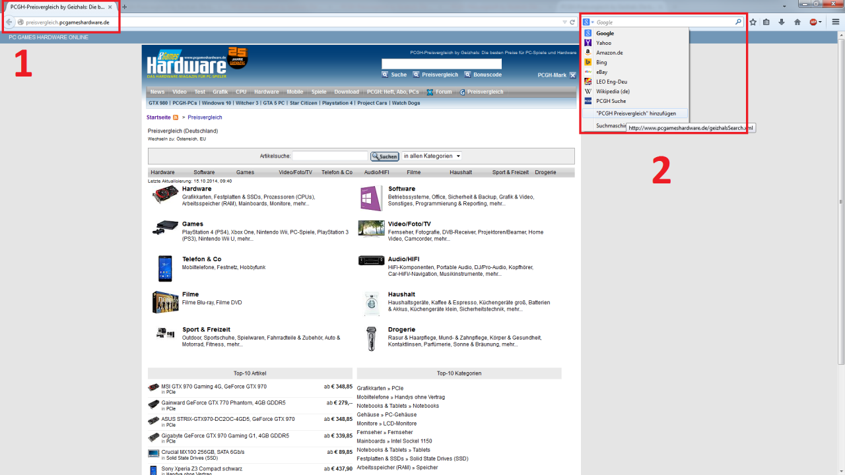Open the Forum navigation link
This screenshot has height=475, width=845.
[x=440, y=92]
